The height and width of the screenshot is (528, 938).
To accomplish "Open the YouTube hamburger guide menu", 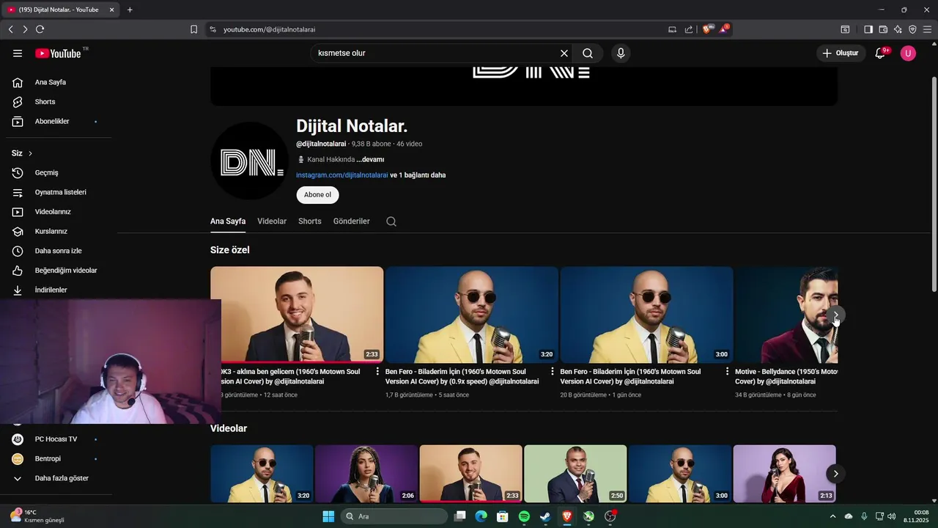I will 18,54.
